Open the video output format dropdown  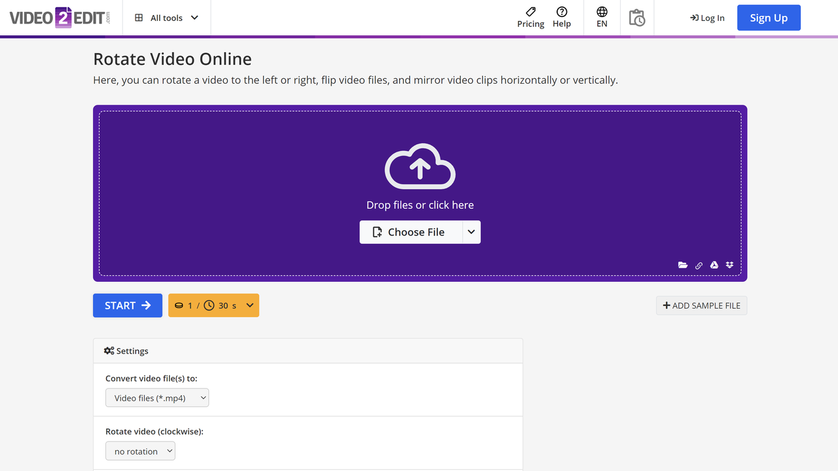click(156, 397)
